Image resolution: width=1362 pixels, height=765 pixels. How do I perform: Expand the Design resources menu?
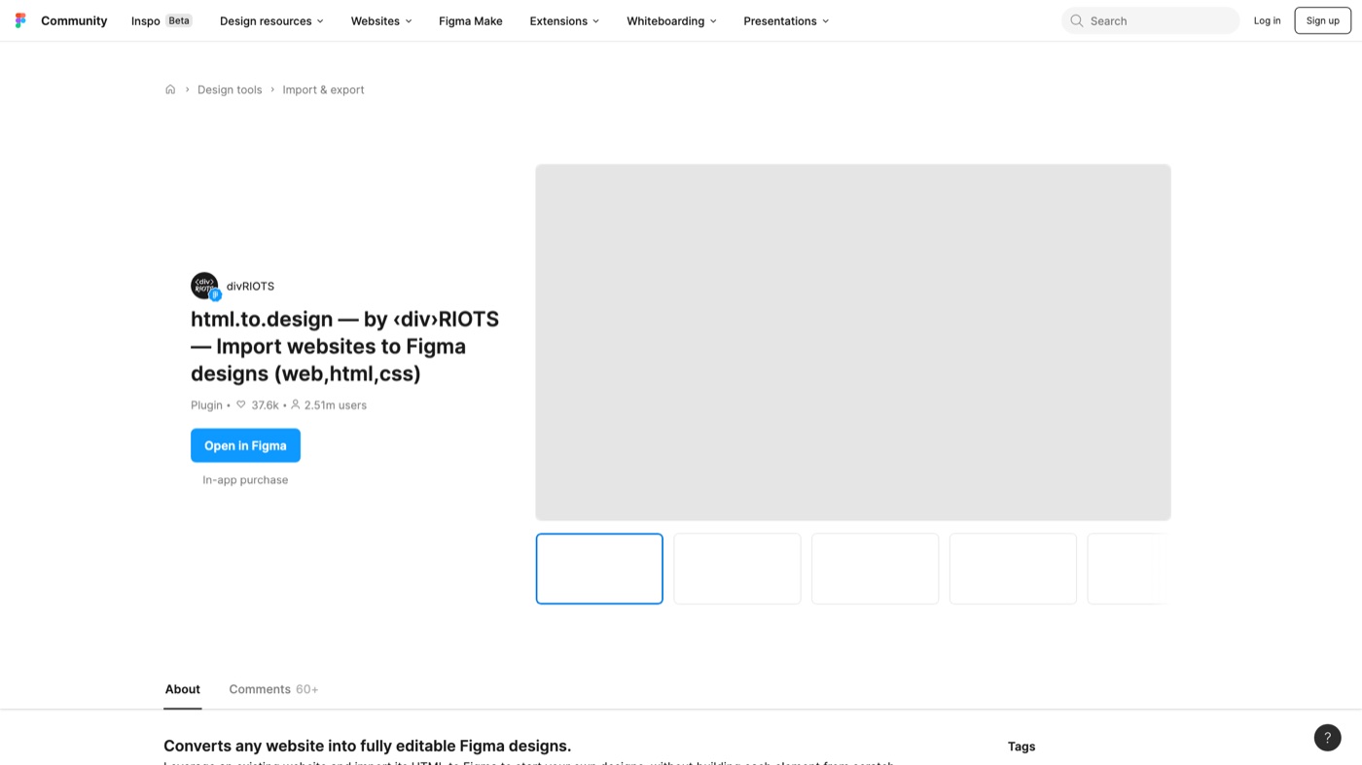tap(271, 20)
